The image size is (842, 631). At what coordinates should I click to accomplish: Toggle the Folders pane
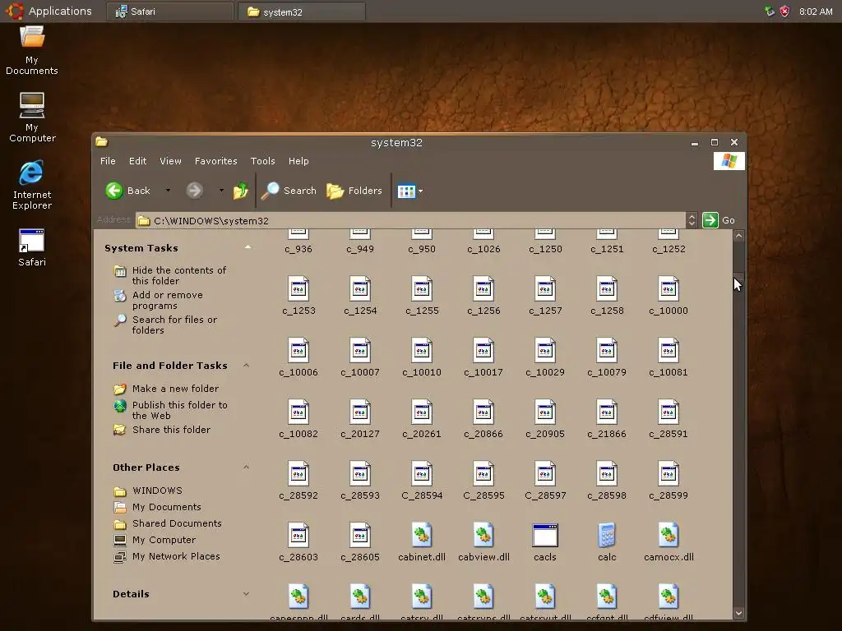tap(354, 191)
